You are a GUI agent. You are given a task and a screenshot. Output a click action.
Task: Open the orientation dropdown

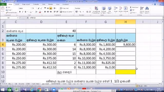click(x=55, y=8)
